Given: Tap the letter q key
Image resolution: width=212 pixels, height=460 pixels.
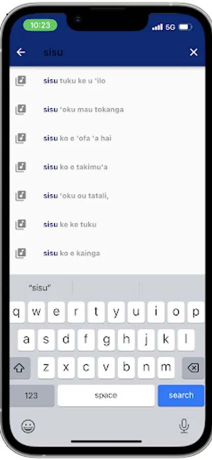Looking at the screenshot, I should [x=17, y=312].
